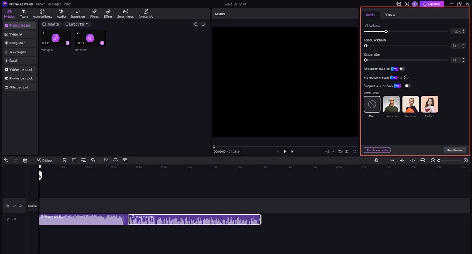Image resolution: width=472 pixels, height=254 pixels.
Task: Toggle the Réduction du bruit switch
Action: tap(402, 69)
